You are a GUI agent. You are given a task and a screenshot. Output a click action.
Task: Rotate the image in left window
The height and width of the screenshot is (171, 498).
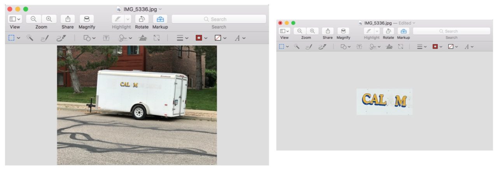click(142, 19)
